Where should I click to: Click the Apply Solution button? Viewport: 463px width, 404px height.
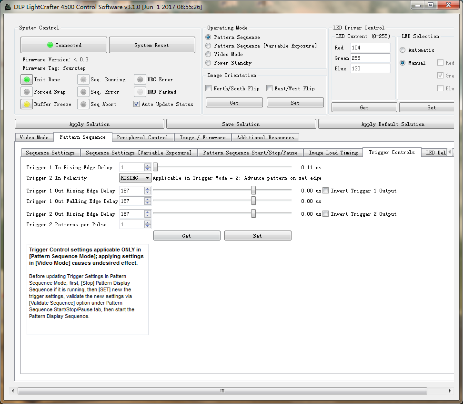(x=90, y=124)
